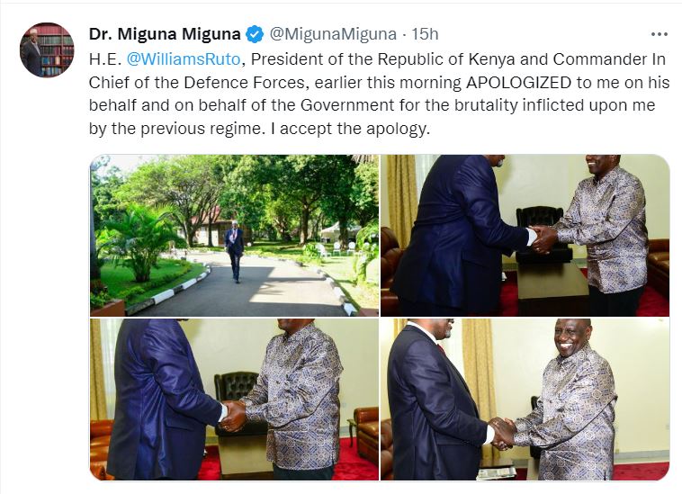682x494 pixels.
Task: Click the display name Dr. Miguna Miguna
Action: pos(165,34)
